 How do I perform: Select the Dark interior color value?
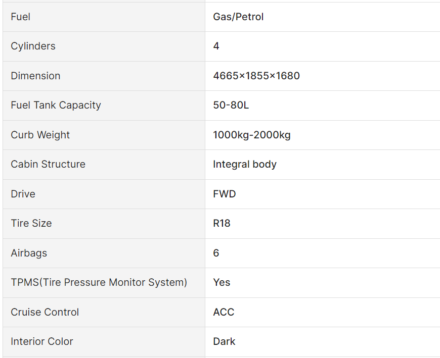(224, 342)
